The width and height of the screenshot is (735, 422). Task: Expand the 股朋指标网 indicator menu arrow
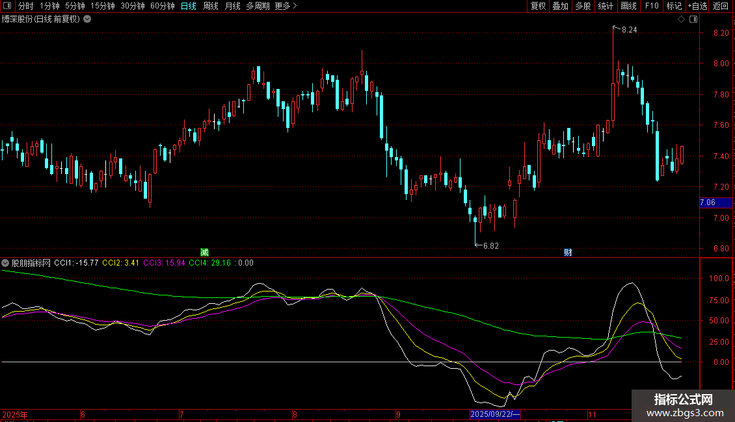(6, 263)
